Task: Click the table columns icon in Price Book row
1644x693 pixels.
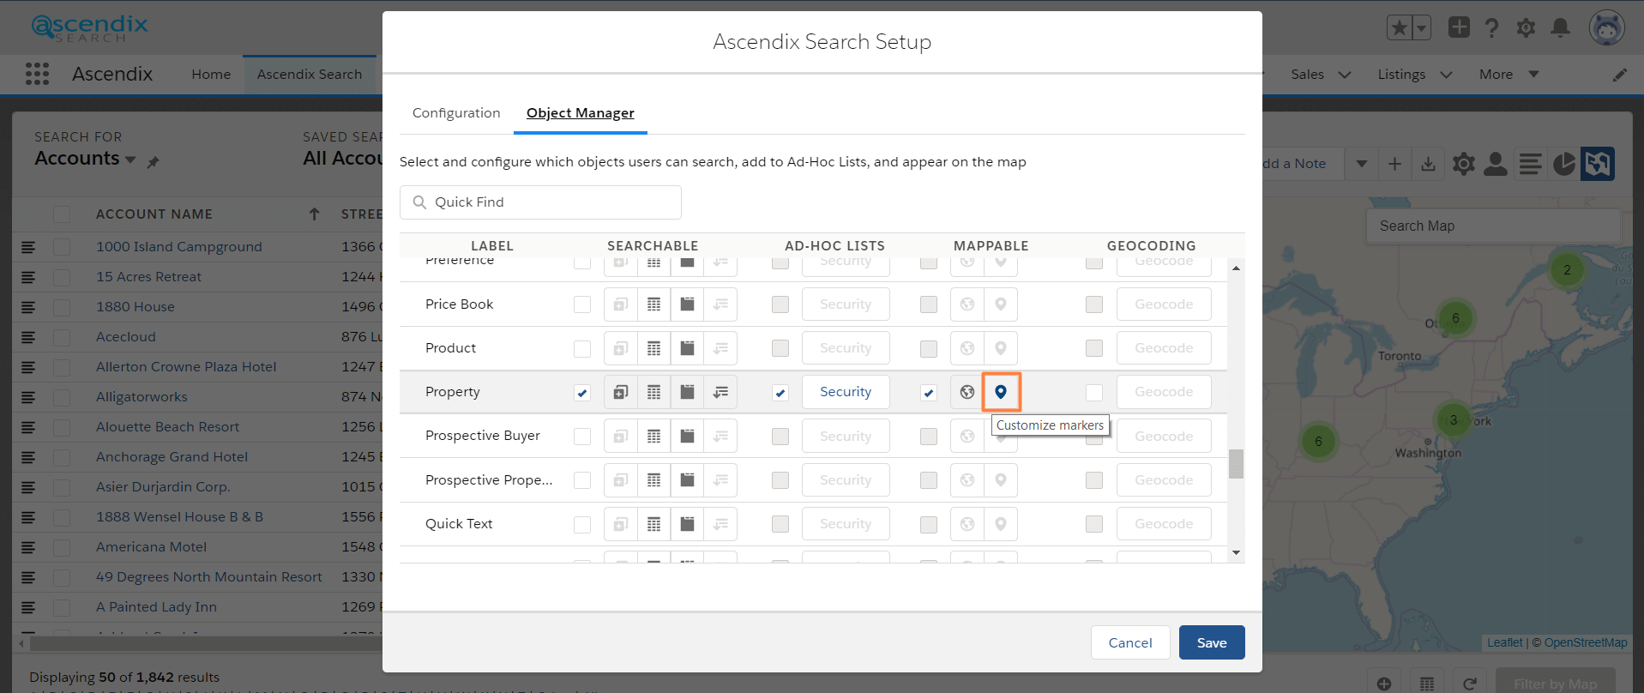Action: point(654,304)
